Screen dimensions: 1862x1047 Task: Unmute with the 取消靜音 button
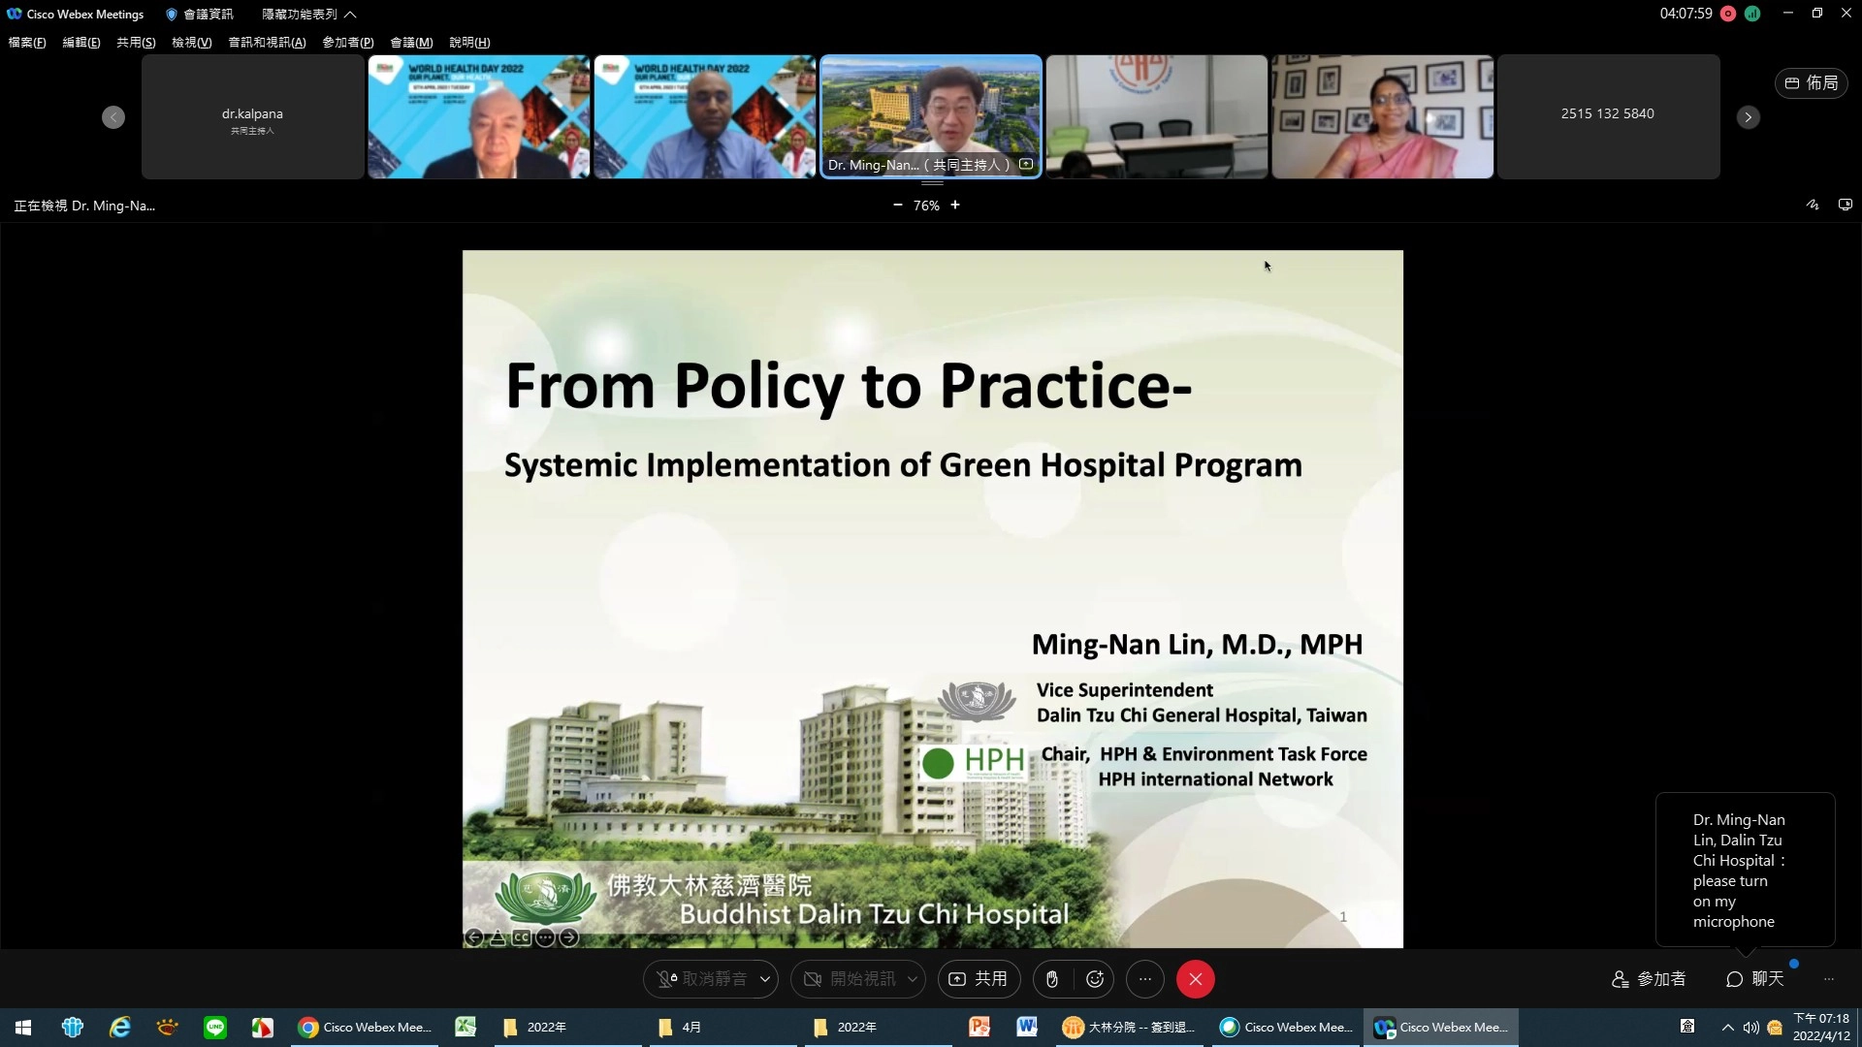click(x=700, y=979)
